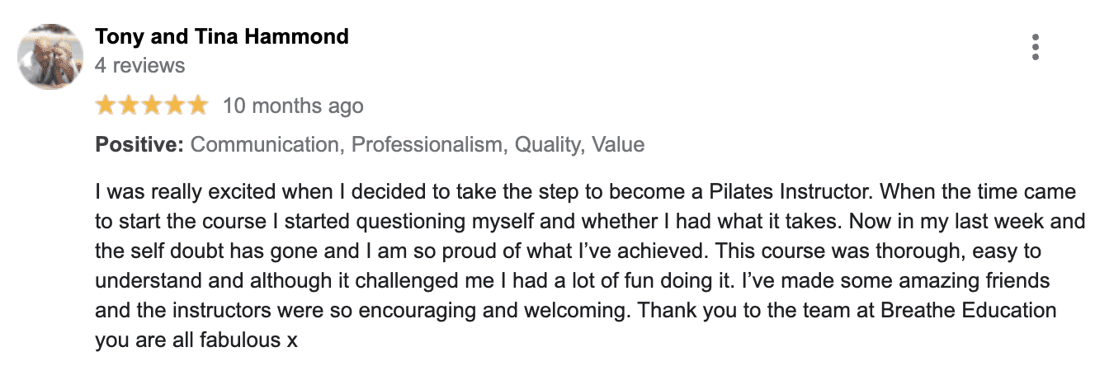Click the first gold rating star

coord(106,106)
